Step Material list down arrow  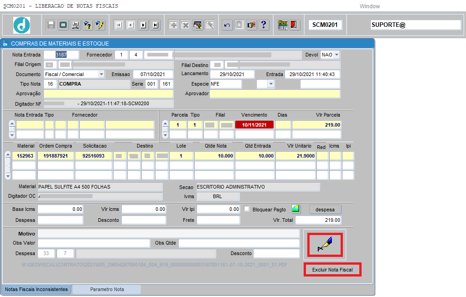tap(8, 176)
